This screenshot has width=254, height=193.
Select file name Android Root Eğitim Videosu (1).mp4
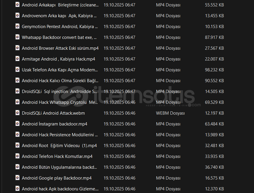tap(59, 146)
